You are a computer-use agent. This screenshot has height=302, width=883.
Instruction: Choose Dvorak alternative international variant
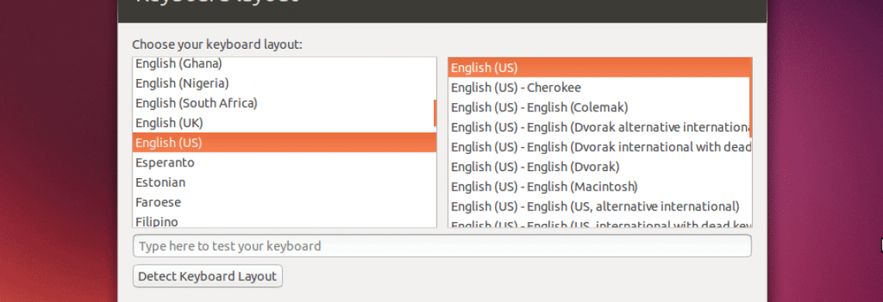(600, 127)
